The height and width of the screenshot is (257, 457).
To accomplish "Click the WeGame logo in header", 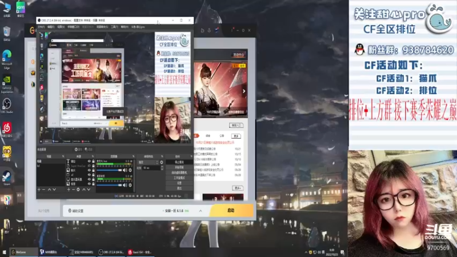I will pos(32,30).
